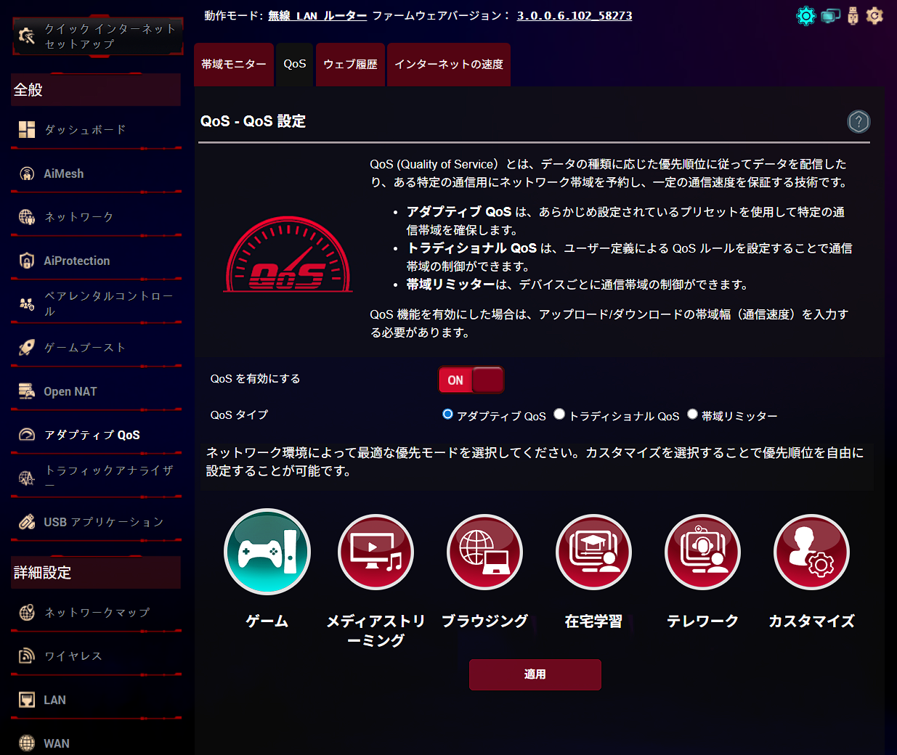
Task: Click the テレワーク mode label text
Action: coord(702,621)
